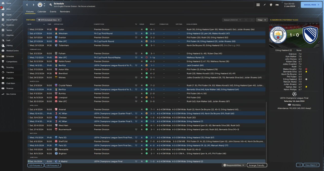Screen dimensions: 324x171
Task: Select the row circle for R. Madrid fixture
Action: (x=29, y=161)
